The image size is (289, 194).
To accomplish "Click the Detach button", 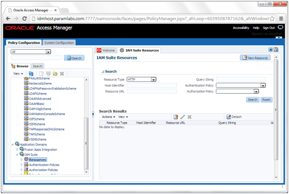I will coord(234,117).
